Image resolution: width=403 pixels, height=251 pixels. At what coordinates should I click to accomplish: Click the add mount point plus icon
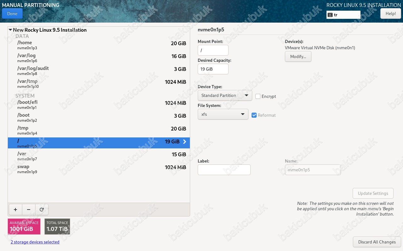(15, 210)
